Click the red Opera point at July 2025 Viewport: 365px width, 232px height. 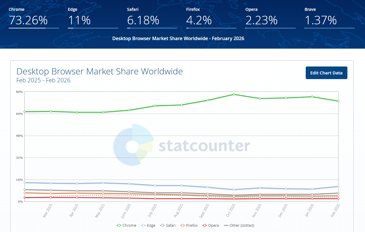(x=155, y=199)
